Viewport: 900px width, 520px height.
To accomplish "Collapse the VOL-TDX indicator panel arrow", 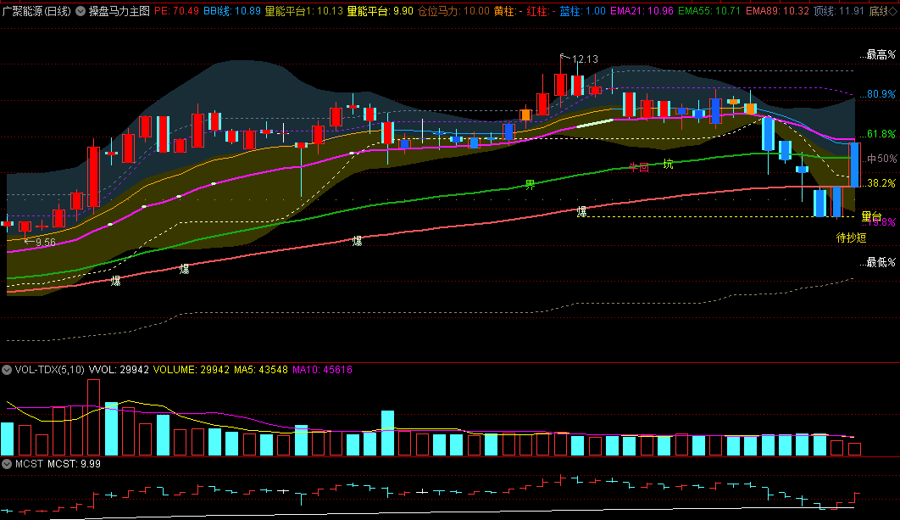I will coord(7,370).
